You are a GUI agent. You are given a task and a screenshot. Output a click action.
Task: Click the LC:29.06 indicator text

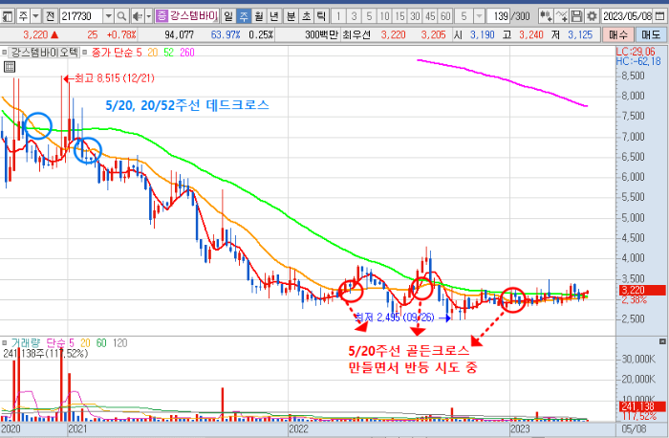click(x=636, y=52)
